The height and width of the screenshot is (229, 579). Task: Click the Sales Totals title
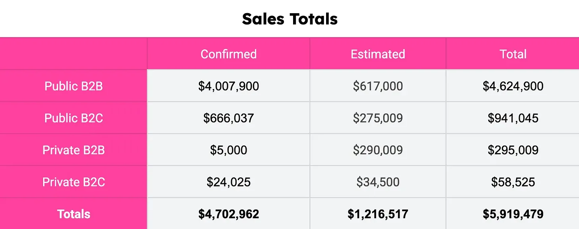point(289,19)
